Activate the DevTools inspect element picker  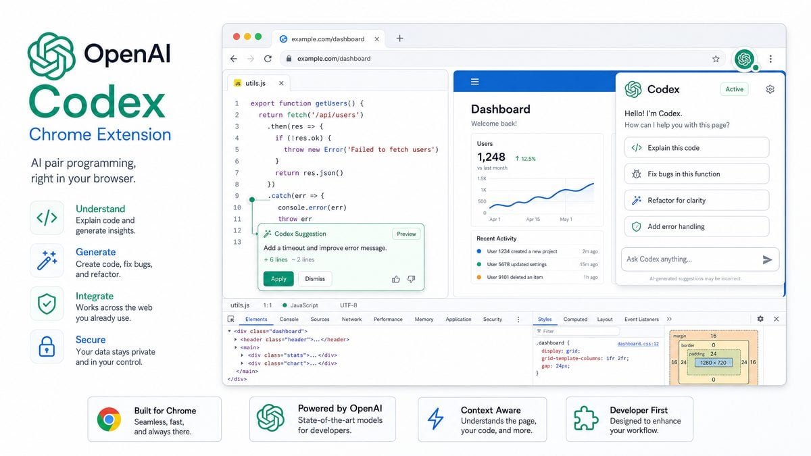tap(231, 319)
